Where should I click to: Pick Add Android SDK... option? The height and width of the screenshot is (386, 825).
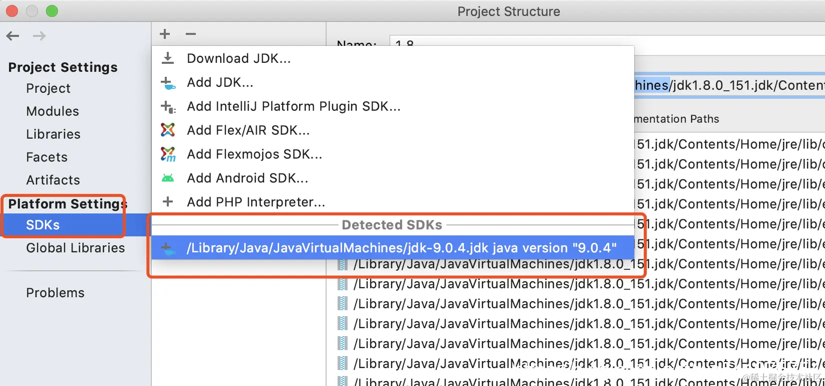(x=393, y=178)
